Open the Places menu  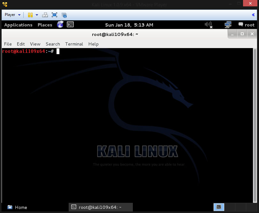(45, 25)
